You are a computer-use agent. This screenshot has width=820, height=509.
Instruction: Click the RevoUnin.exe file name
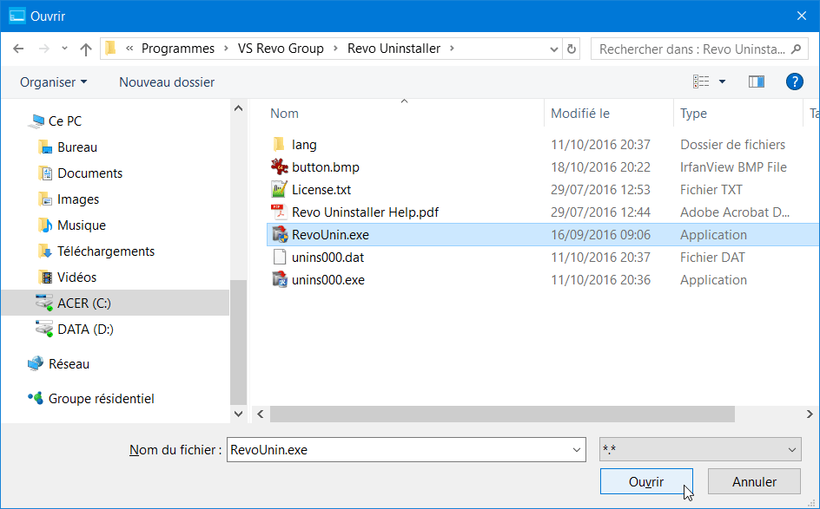[330, 235]
